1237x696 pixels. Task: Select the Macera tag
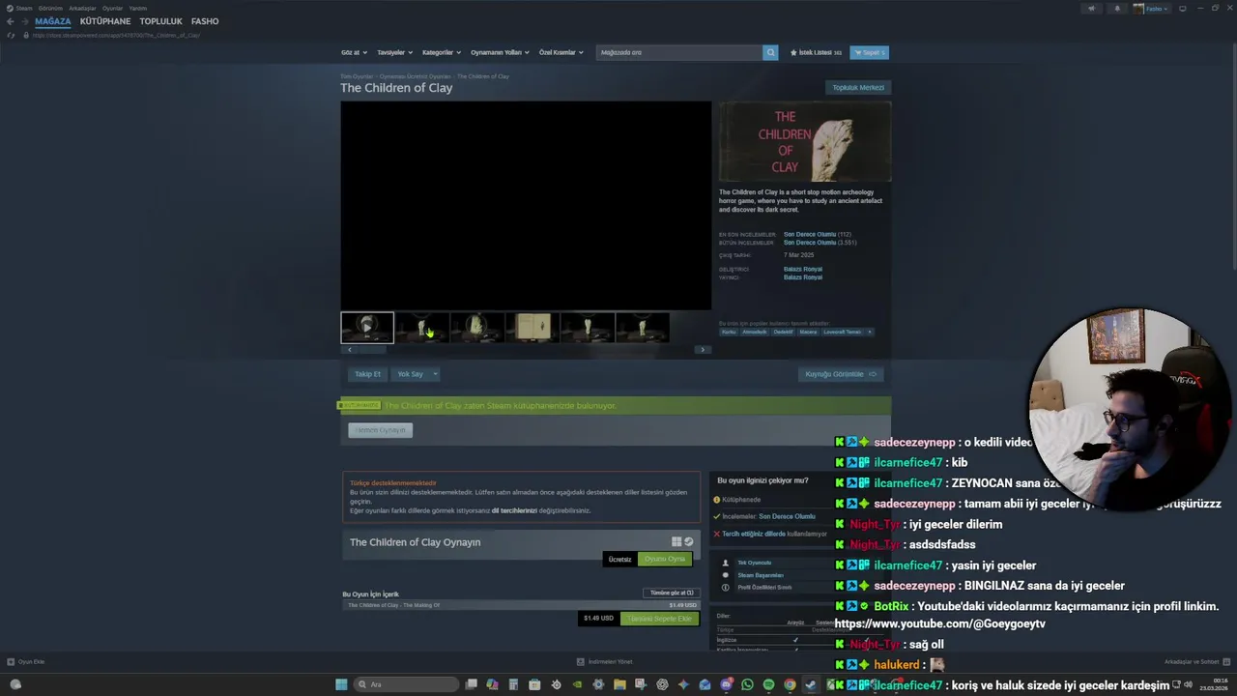pos(808,332)
